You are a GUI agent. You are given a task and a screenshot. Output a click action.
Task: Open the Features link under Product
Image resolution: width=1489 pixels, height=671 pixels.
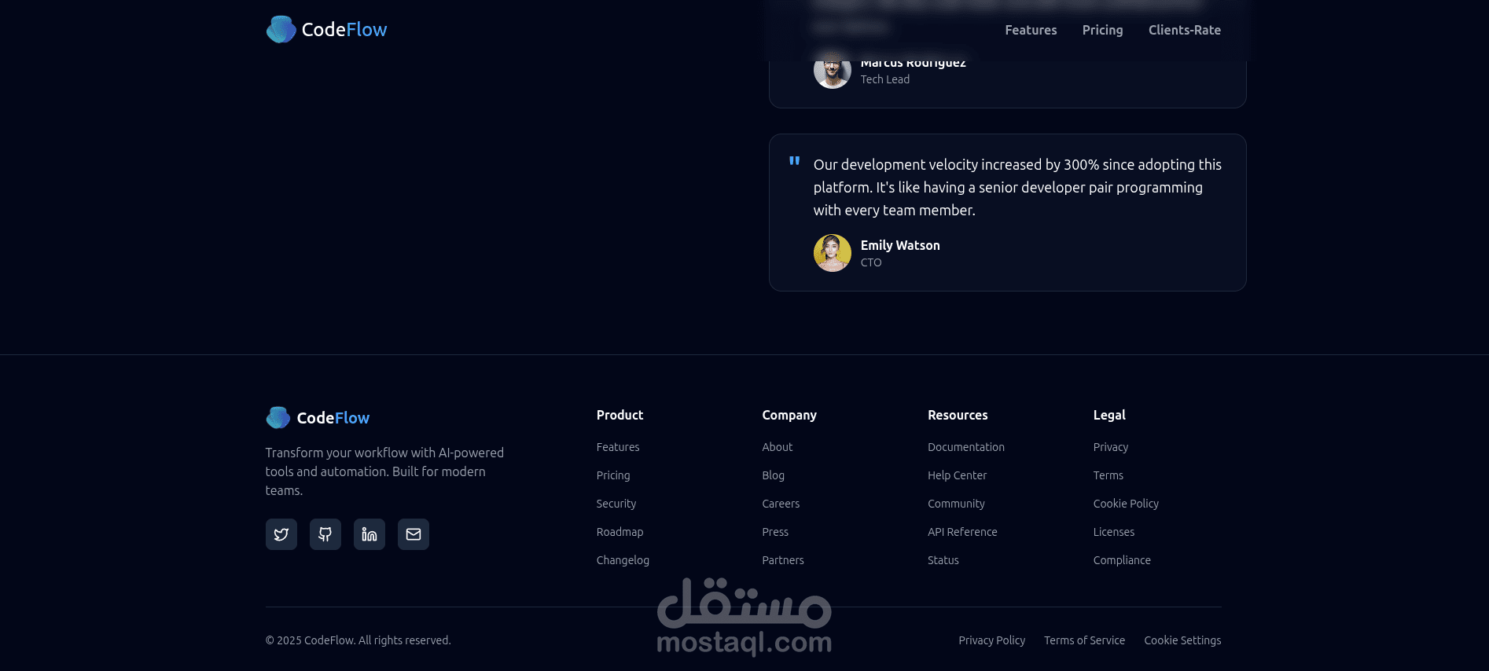(x=618, y=447)
